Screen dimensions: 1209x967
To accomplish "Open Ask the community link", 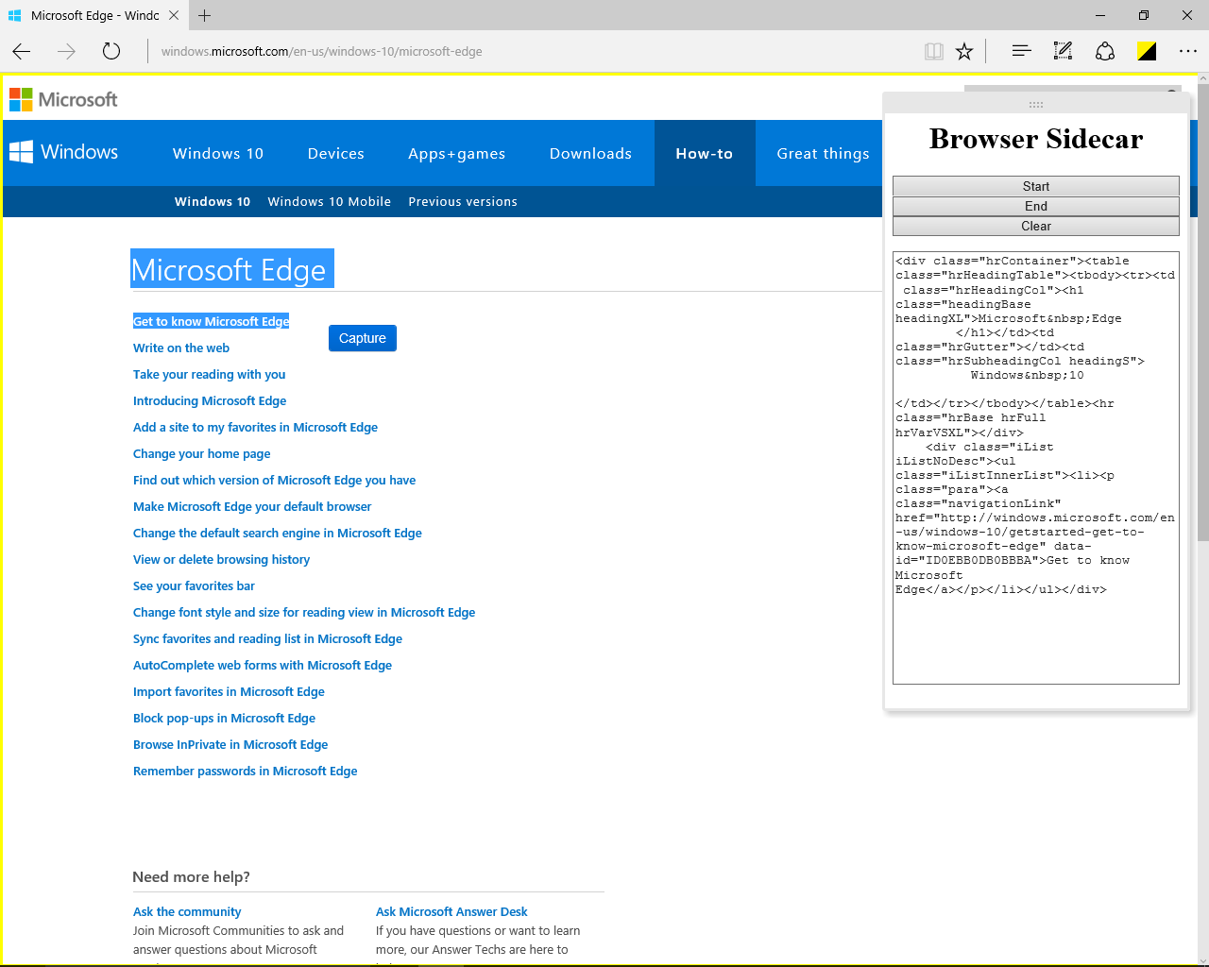I will 187,911.
